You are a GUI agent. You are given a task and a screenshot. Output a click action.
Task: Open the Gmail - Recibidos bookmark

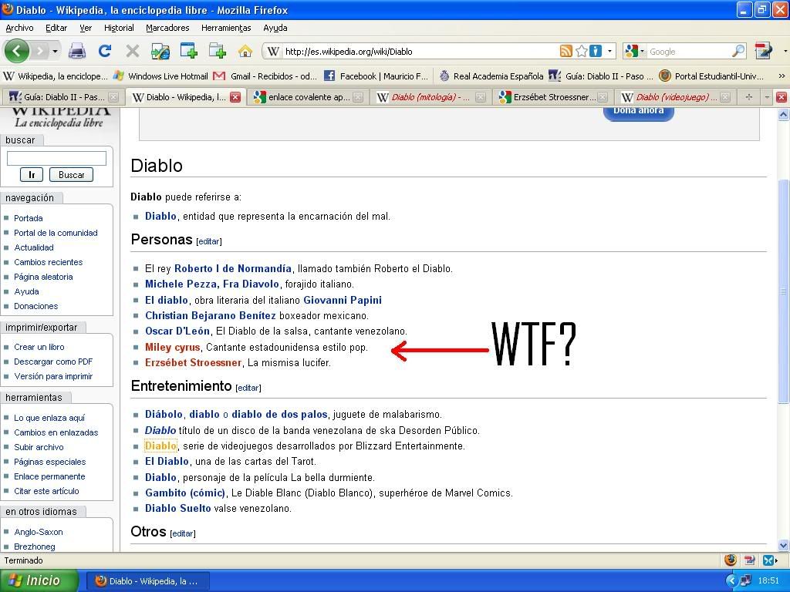(265, 76)
